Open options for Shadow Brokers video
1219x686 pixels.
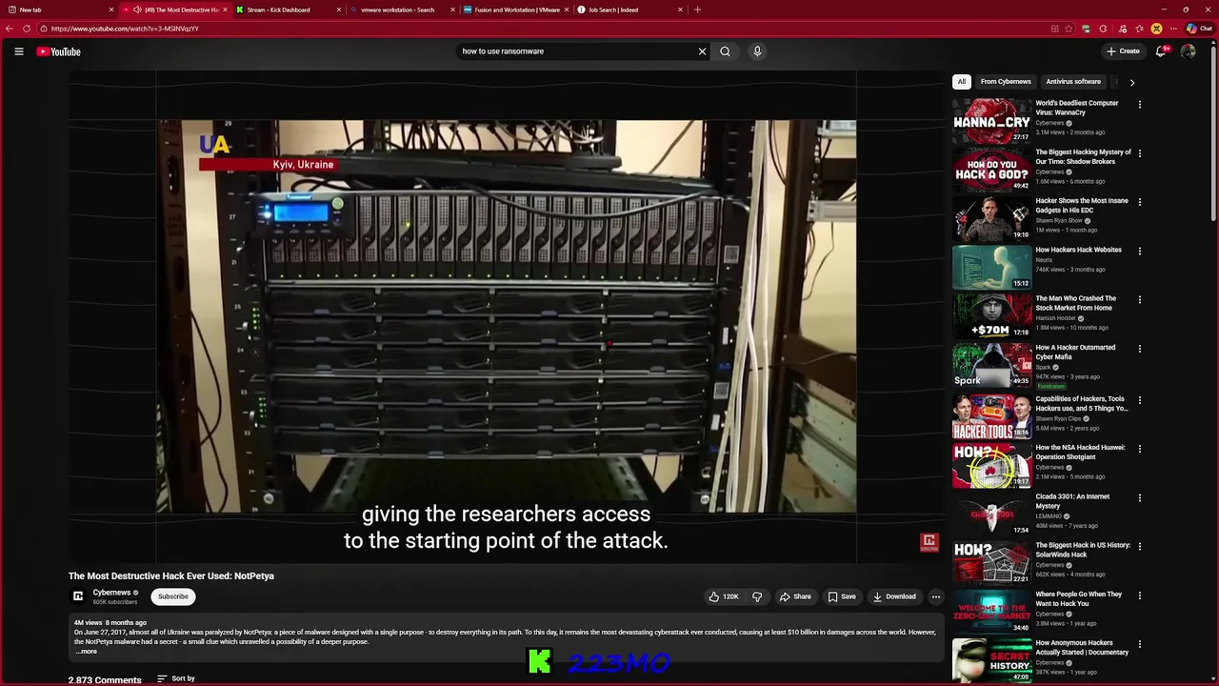pos(1139,153)
